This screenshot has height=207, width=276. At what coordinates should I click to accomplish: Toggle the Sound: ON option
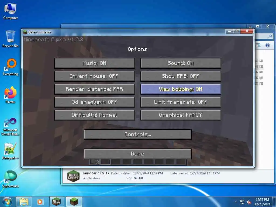[181, 63]
